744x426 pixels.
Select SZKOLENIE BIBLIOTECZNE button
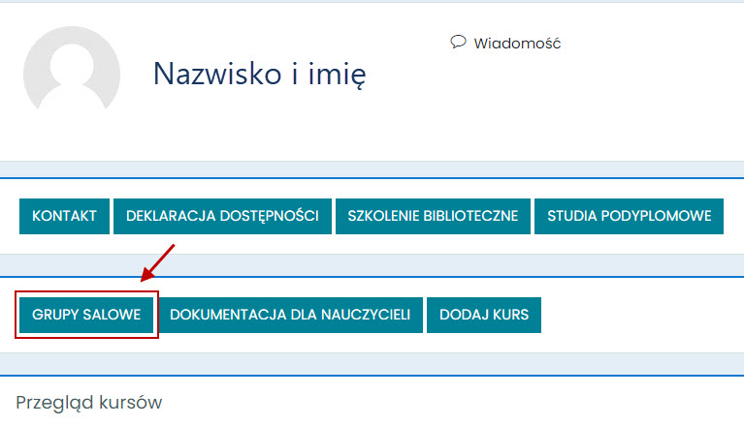[433, 216]
